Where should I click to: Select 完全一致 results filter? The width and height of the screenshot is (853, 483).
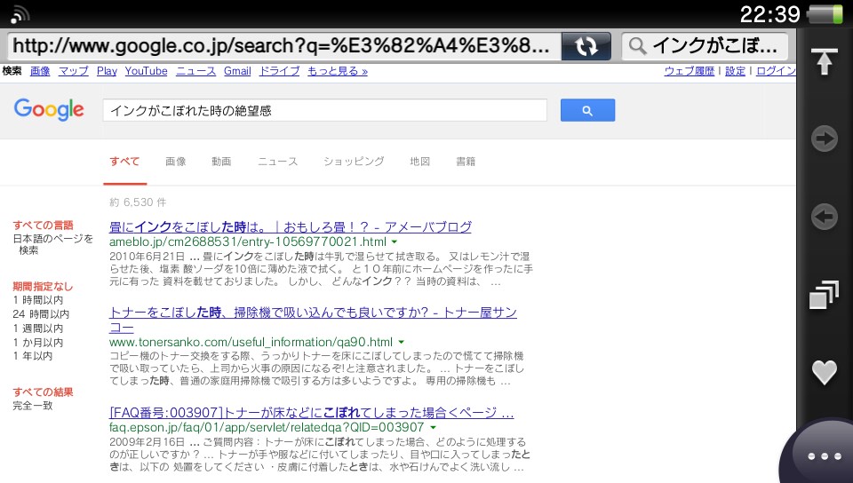(x=33, y=405)
